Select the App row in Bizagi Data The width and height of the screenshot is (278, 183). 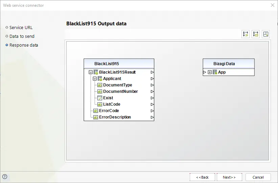[229, 72]
